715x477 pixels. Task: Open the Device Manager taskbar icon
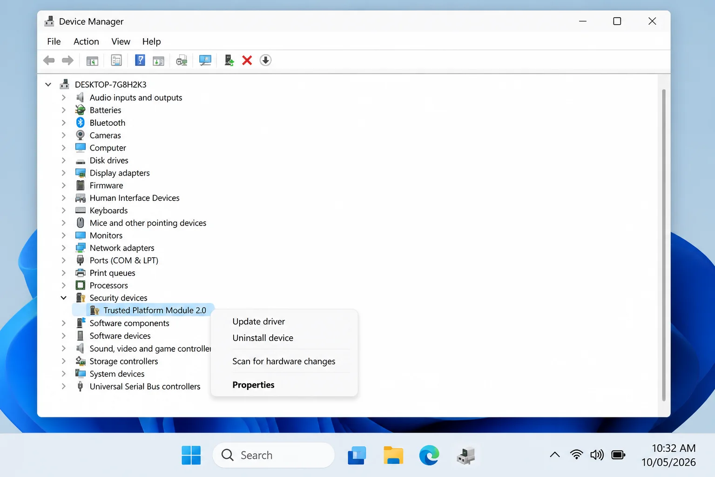coord(465,455)
